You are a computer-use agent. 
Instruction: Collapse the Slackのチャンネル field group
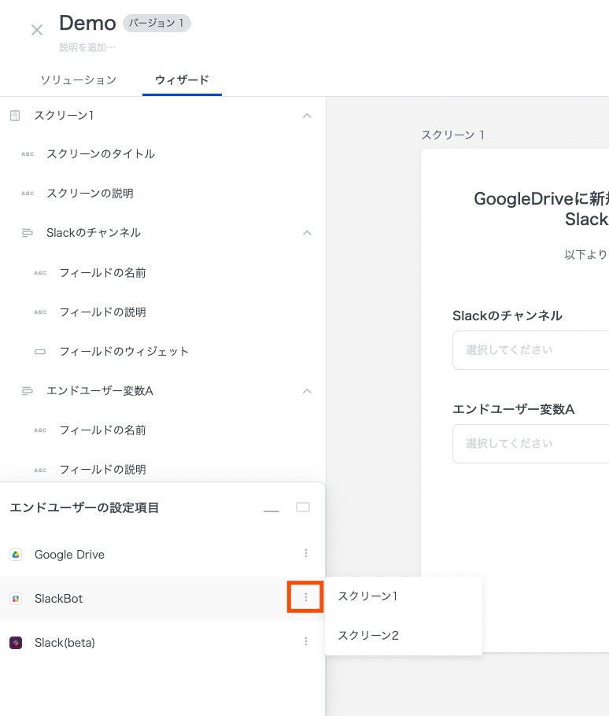[307, 233]
